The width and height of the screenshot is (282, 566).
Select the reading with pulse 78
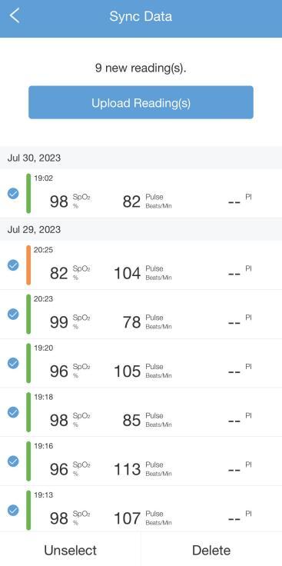coord(141,314)
